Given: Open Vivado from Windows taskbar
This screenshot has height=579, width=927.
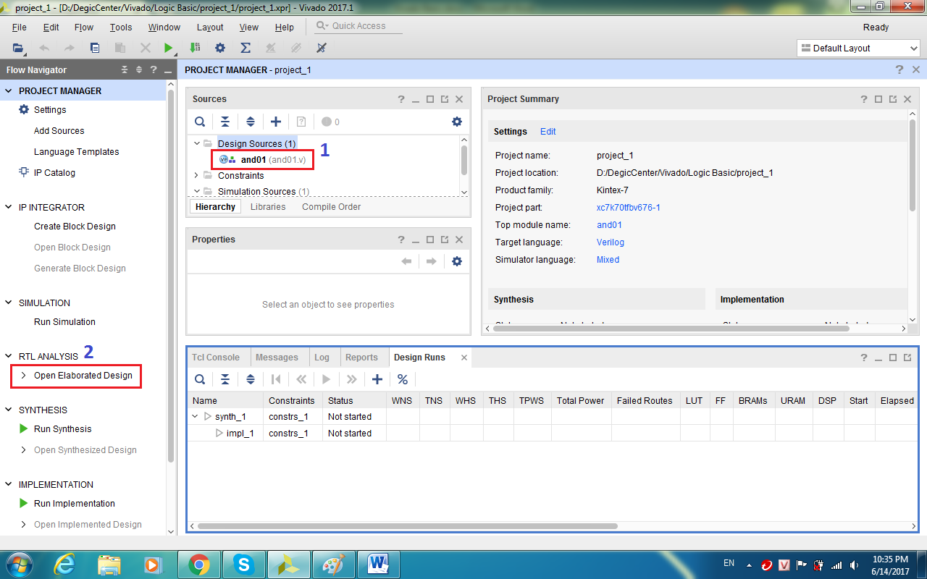Looking at the screenshot, I should [x=289, y=565].
